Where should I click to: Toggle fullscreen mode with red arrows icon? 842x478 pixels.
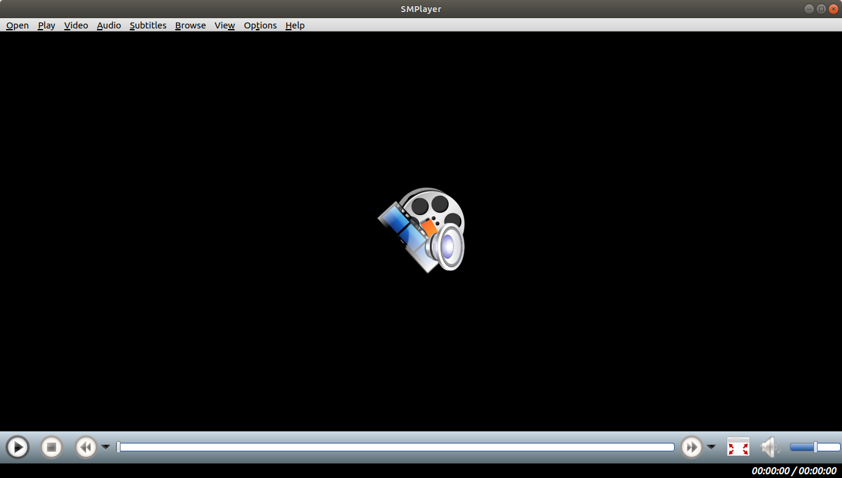(x=738, y=447)
